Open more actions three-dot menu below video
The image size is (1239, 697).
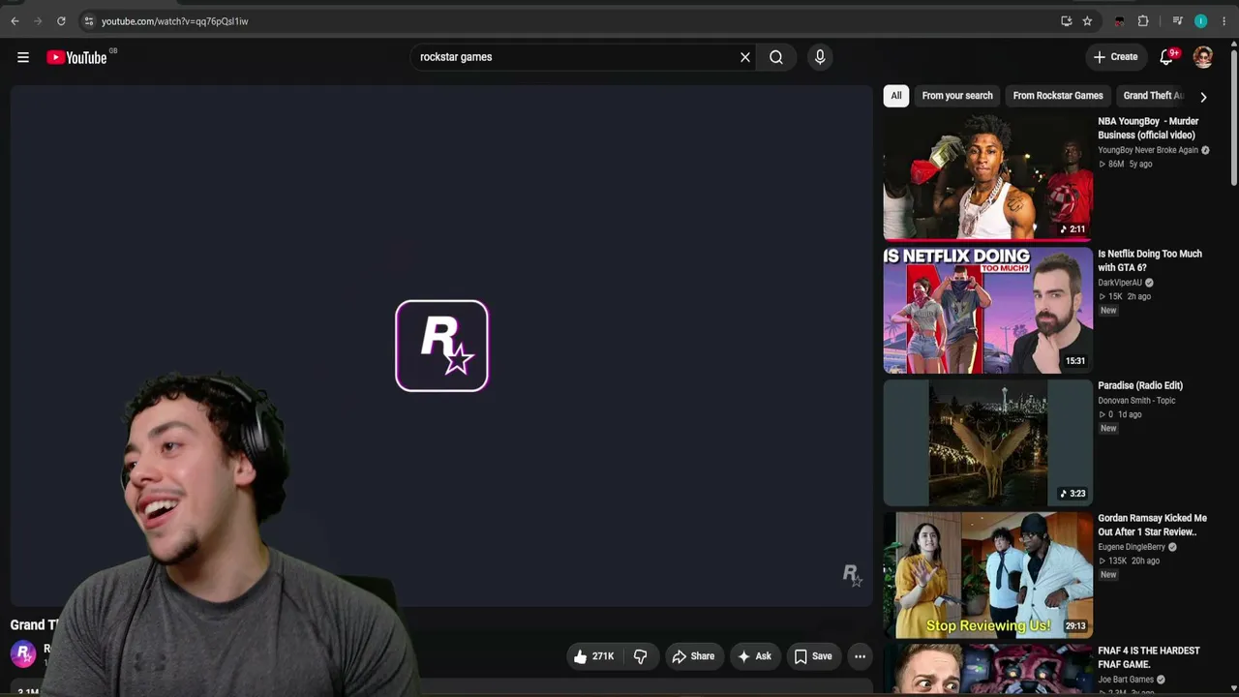point(860,656)
